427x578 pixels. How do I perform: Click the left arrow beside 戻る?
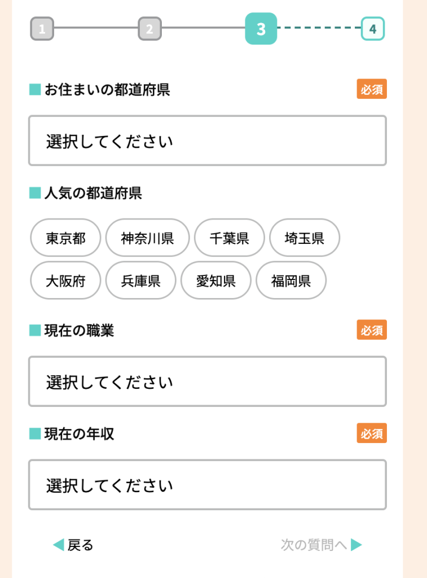(x=58, y=545)
